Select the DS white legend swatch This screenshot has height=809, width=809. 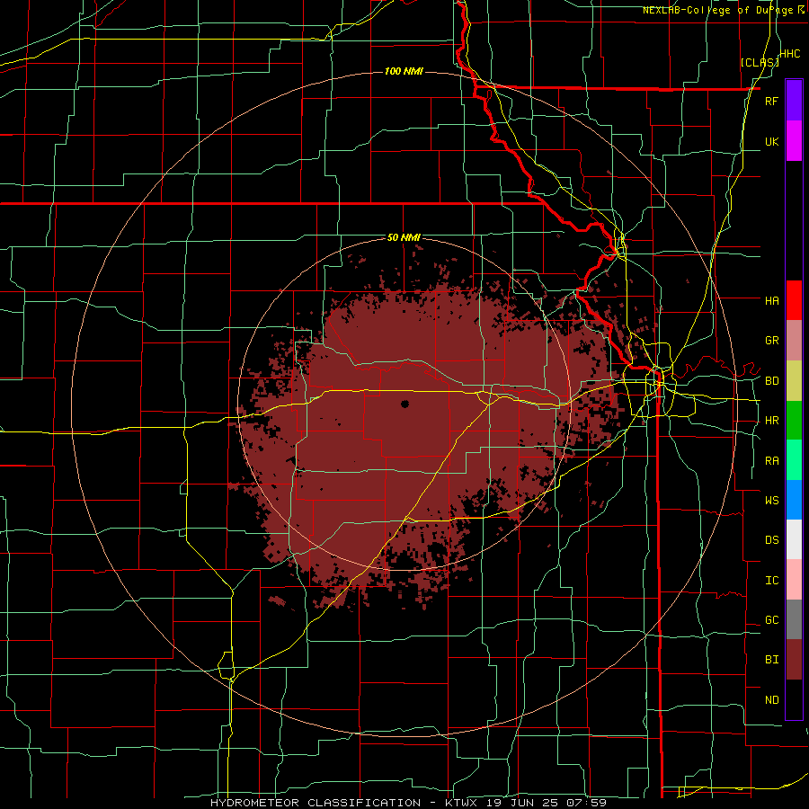794,539
